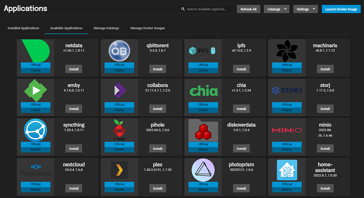
Task: Click the machinaris black flower logo
Action: [x=287, y=51]
